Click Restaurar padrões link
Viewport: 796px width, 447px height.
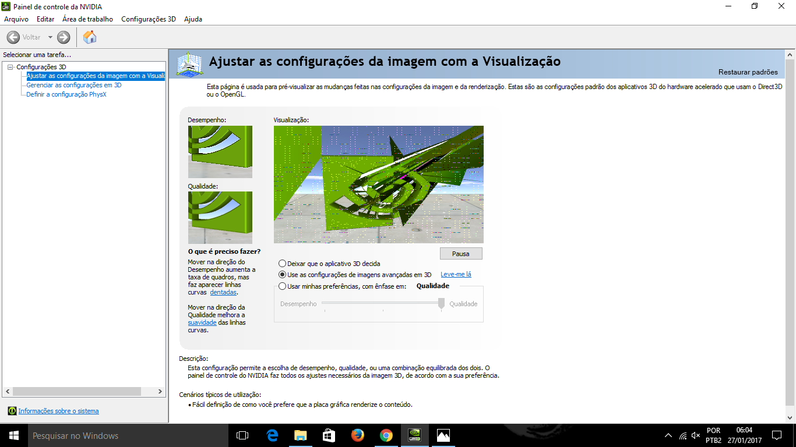pos(748,72)
